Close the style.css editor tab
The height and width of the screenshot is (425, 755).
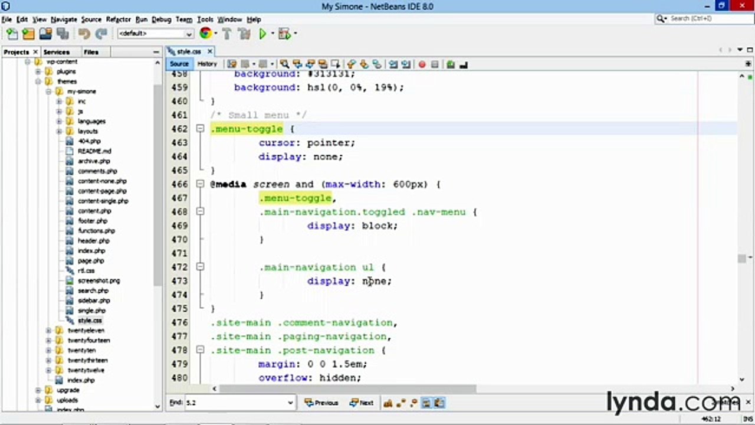pos(209,51)
